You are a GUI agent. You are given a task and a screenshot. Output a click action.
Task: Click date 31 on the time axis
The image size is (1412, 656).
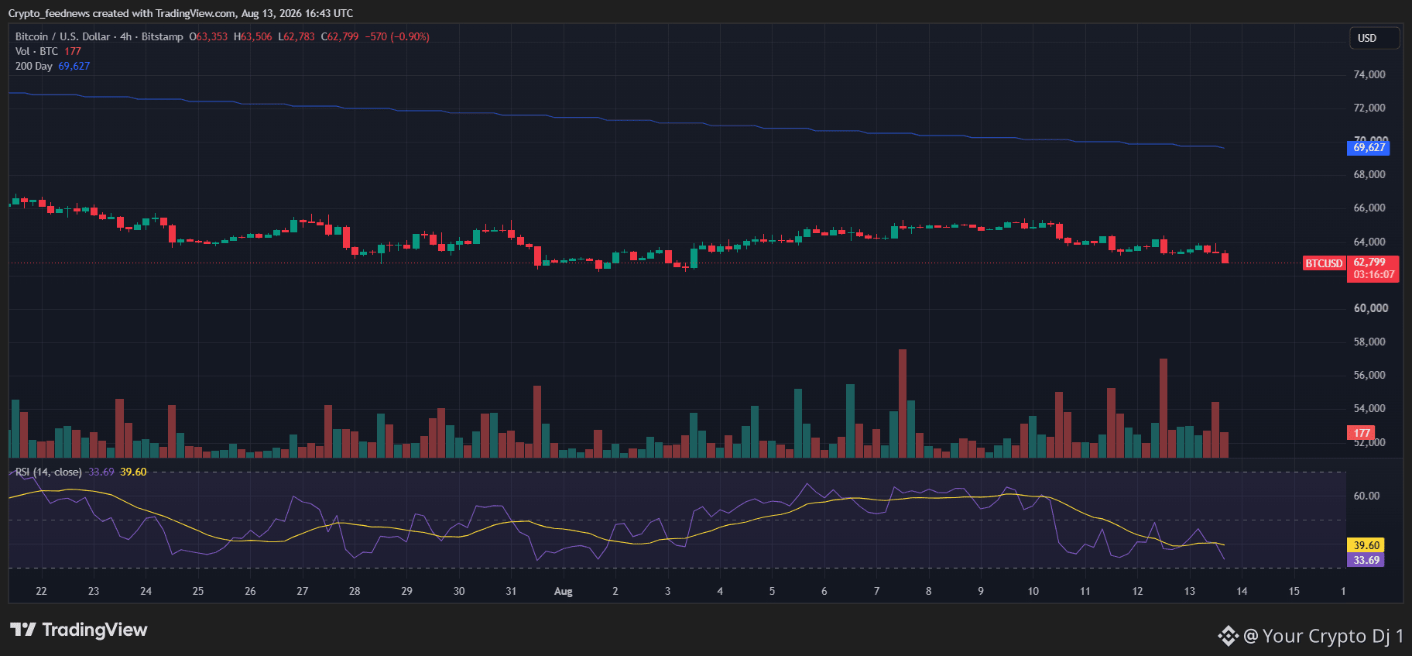(x=511, y=591)
